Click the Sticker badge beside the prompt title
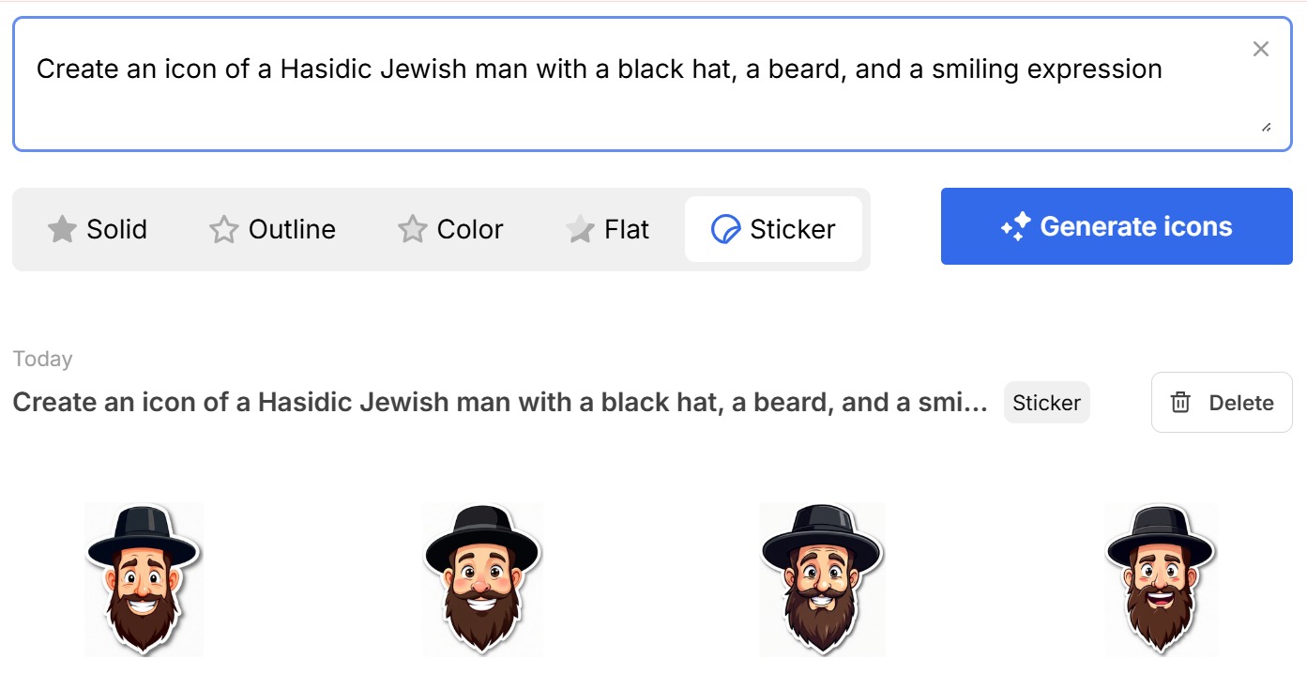 (x=1046, y=403)
